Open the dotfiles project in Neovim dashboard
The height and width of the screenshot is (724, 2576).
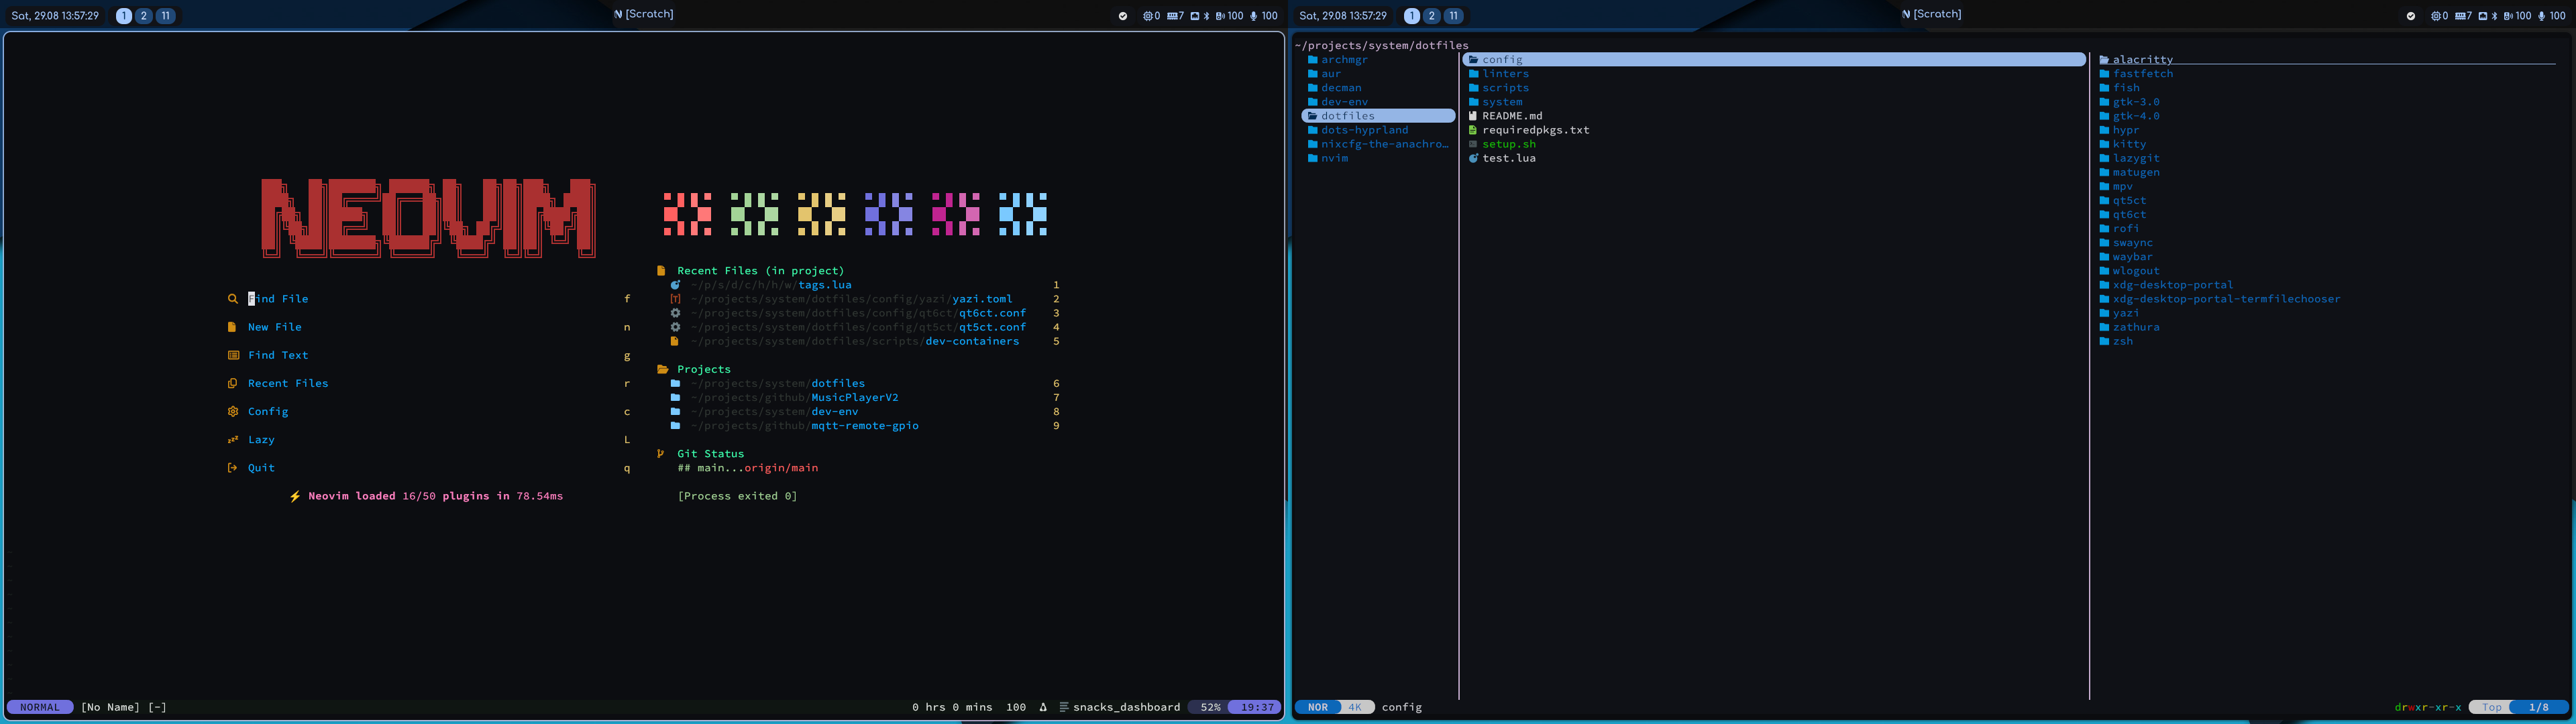pyautogui.click(x=838, y=383)
